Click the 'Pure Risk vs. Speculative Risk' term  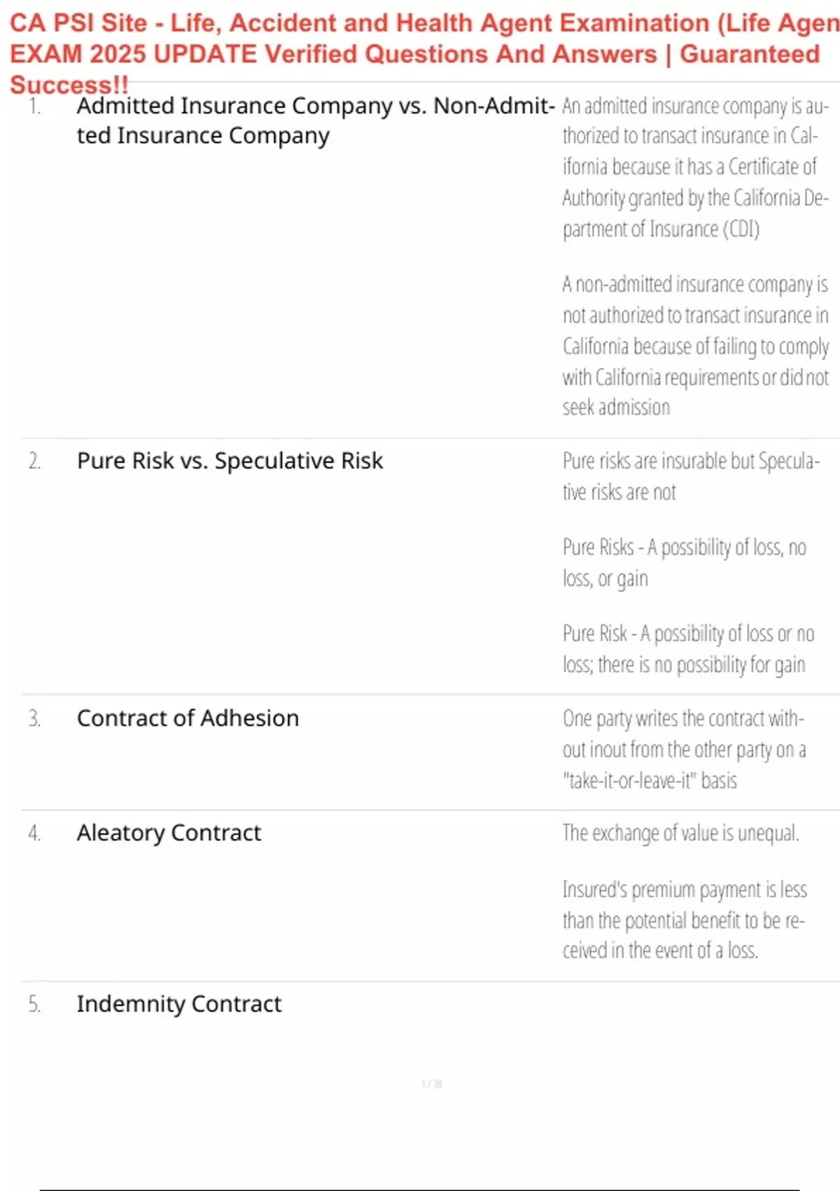pos(230,461)
